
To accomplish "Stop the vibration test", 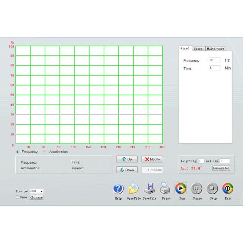I will coord(213,189).
